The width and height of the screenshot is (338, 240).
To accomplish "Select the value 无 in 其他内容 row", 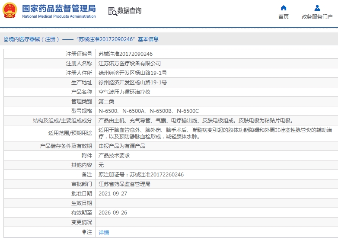I will (101, 165).
